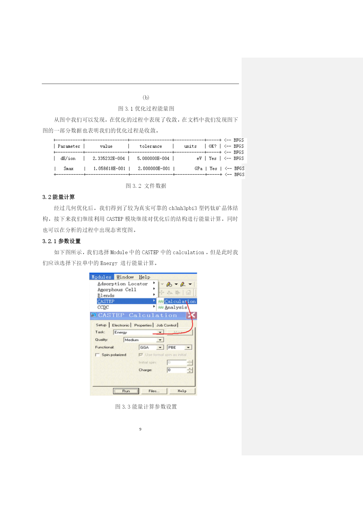Choose Analysis in CASTEP submenu
The image size is (363, 513).
176,307
